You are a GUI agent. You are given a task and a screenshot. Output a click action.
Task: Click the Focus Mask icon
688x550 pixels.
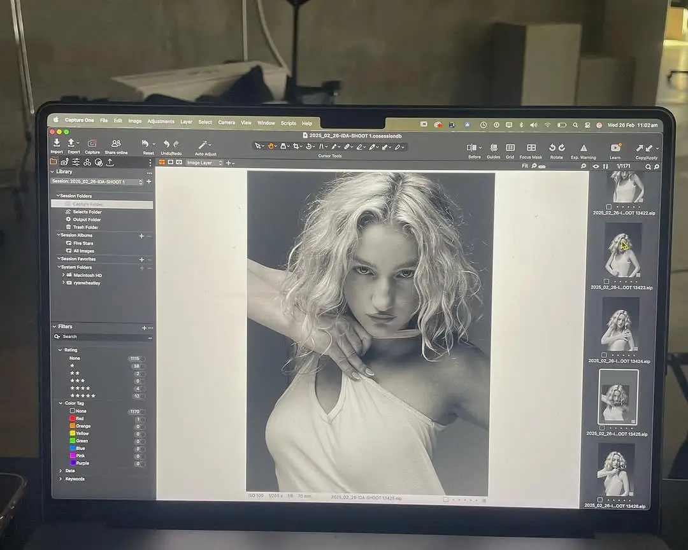click(531, 148)
